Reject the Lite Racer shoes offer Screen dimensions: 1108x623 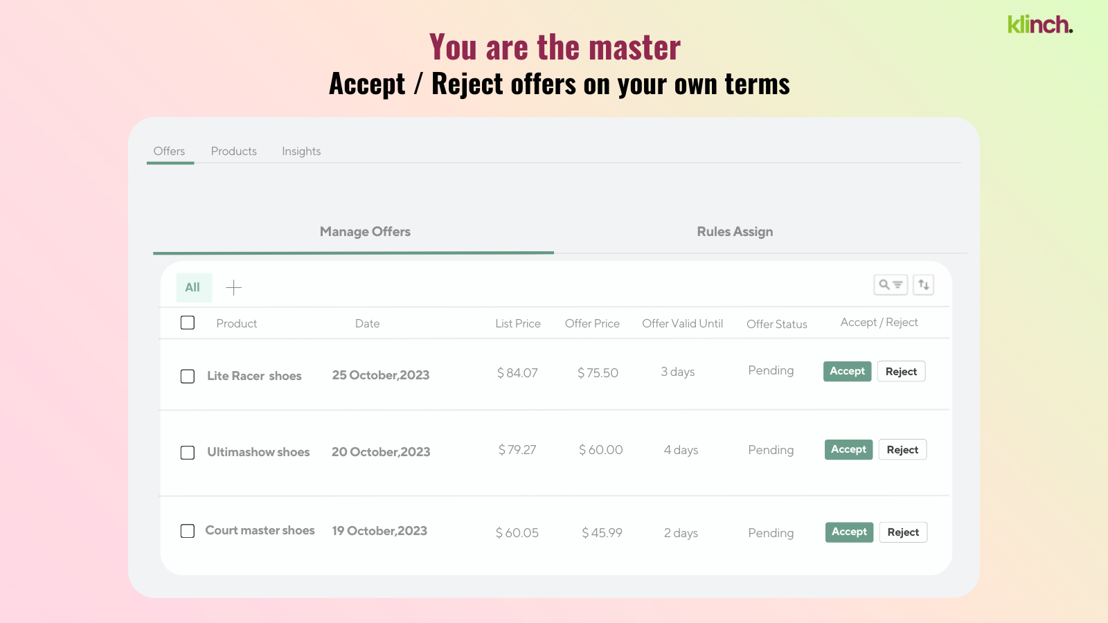901,372
